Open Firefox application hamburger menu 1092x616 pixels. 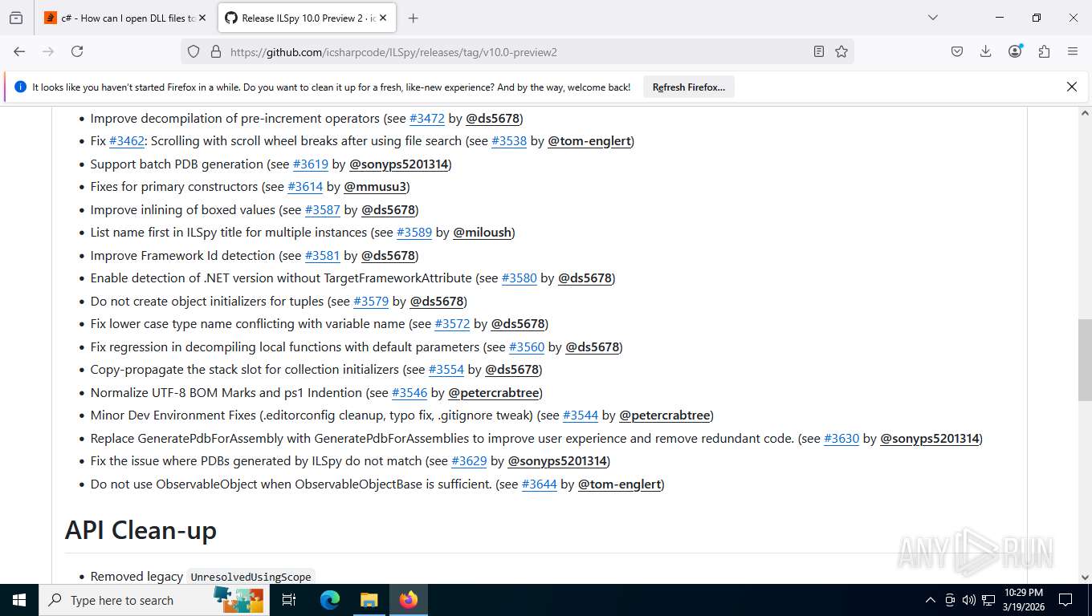tap(1073, 51)
